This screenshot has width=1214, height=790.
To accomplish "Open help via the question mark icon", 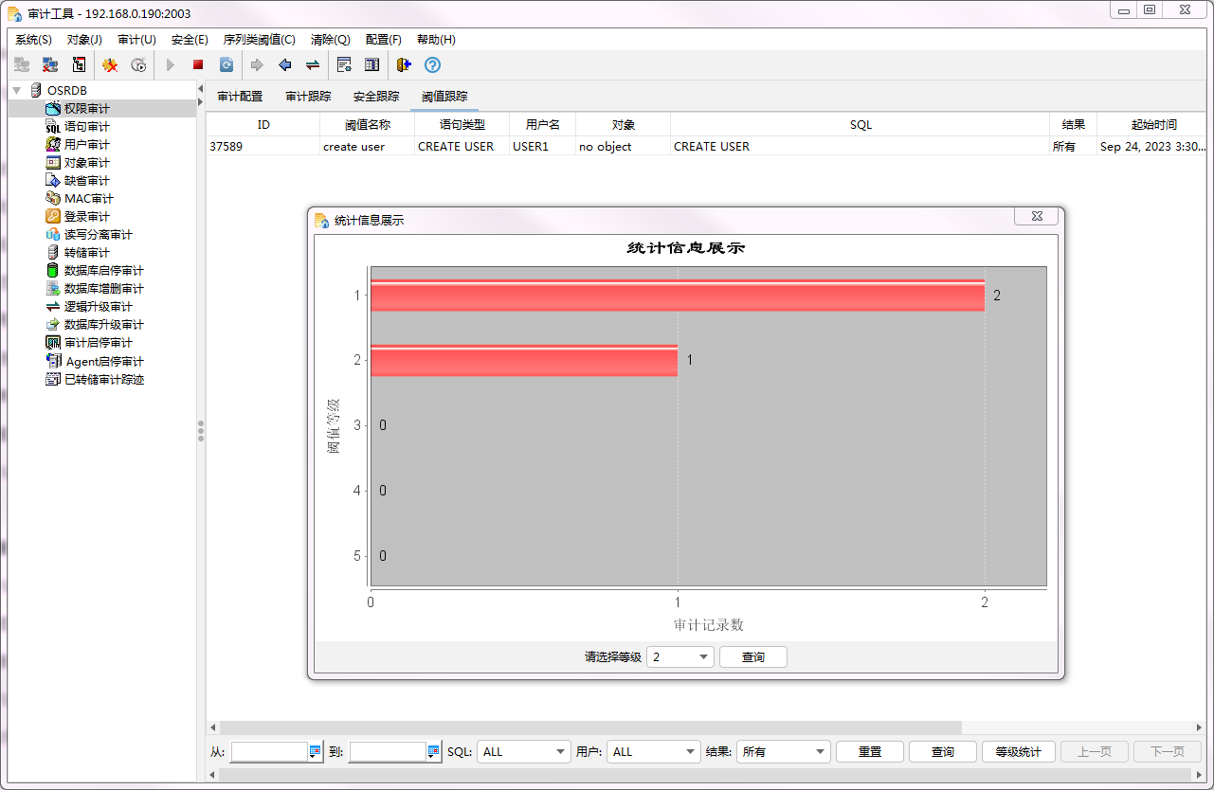I will pos(432,65).
